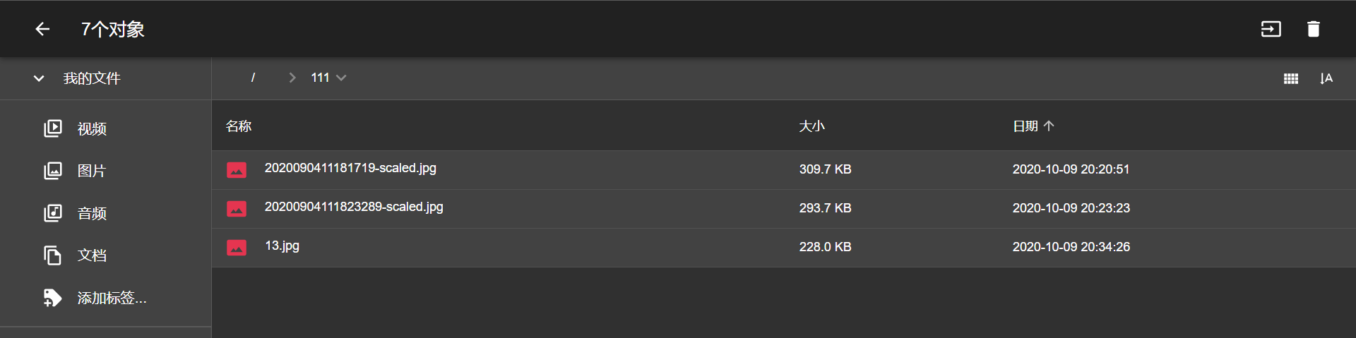
Task: Open the 文档 (Documents) category
Action: point(92,255)
